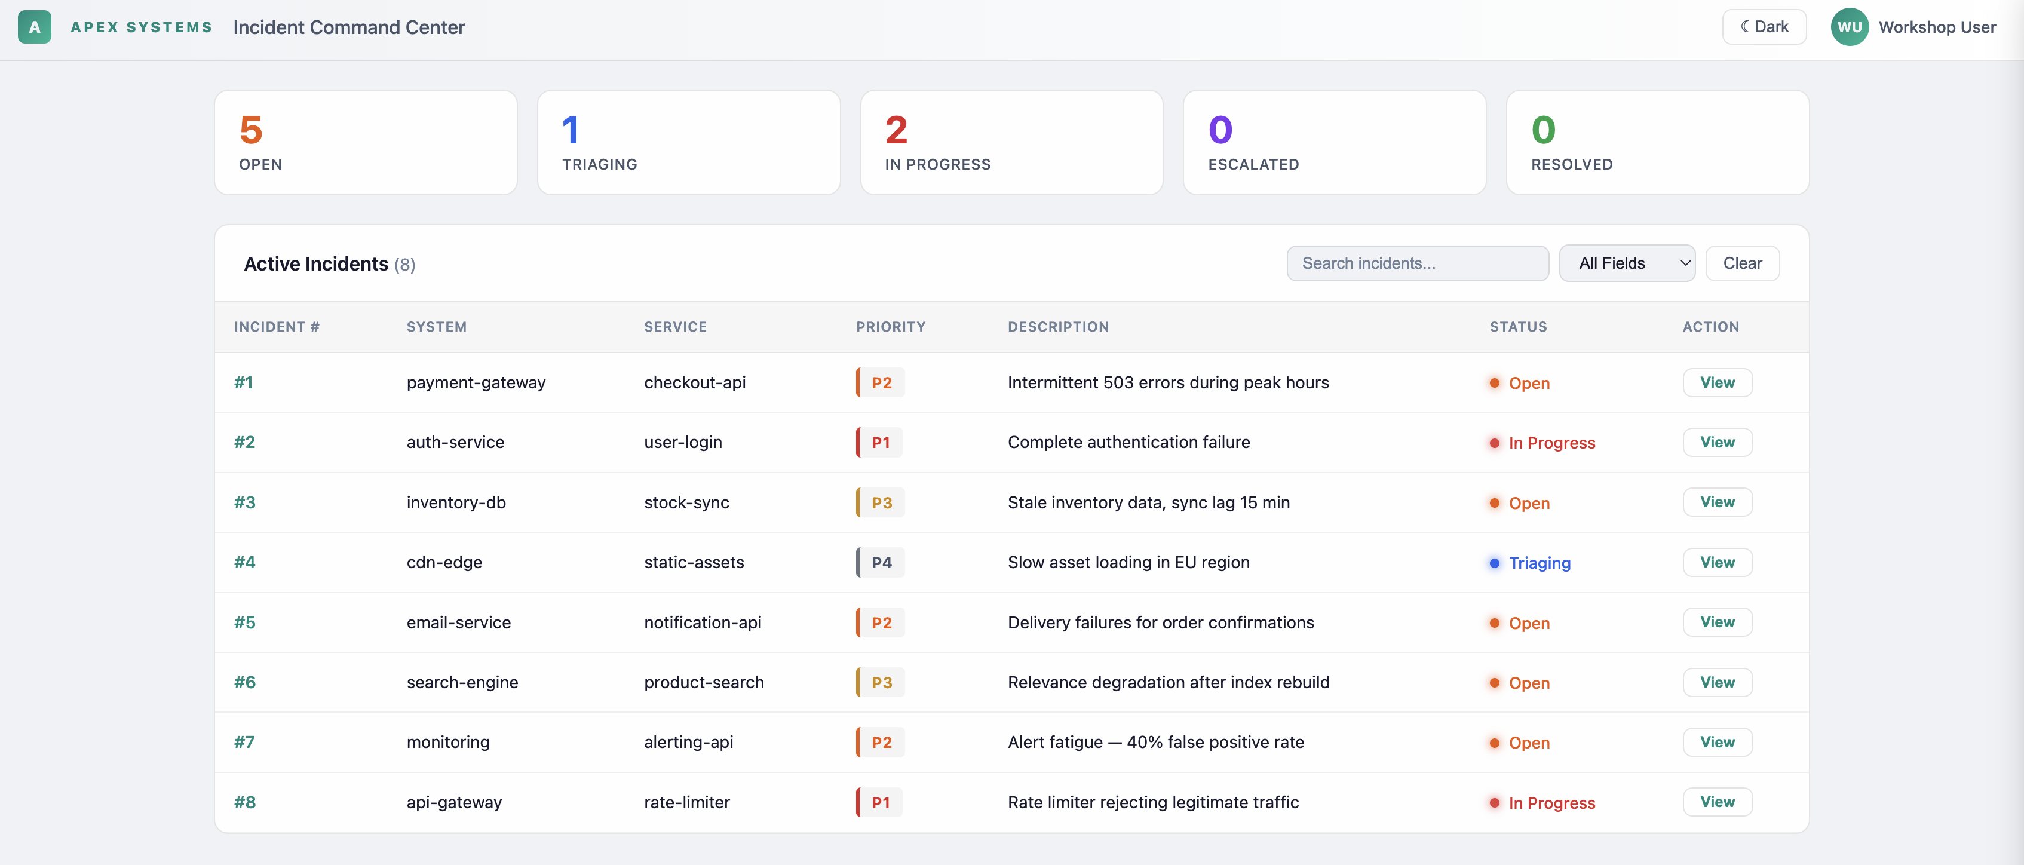2024x865 pixels.
Task: Click the Status column header
Action: (1518, 327)
